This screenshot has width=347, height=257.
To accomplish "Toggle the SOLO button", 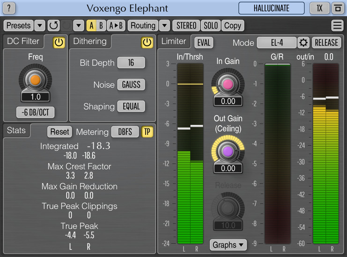I will pyautogui.click(x=211, y=26).
